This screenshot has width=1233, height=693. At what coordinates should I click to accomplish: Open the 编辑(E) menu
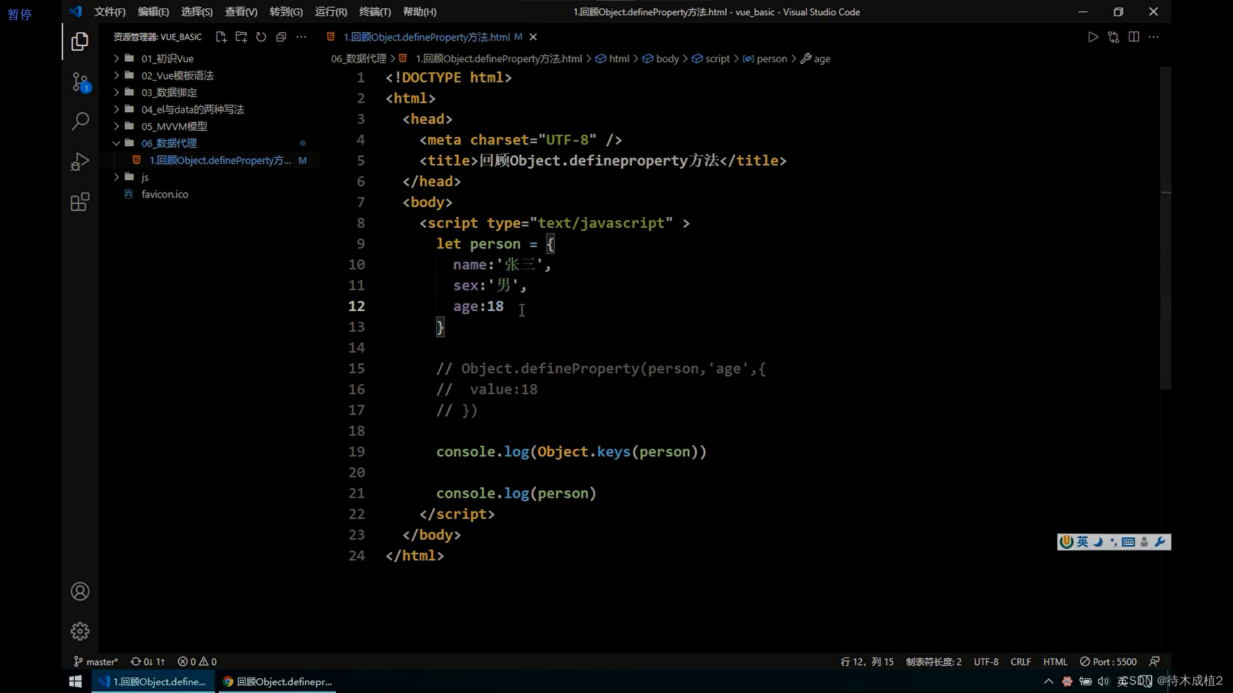point(153,12)
